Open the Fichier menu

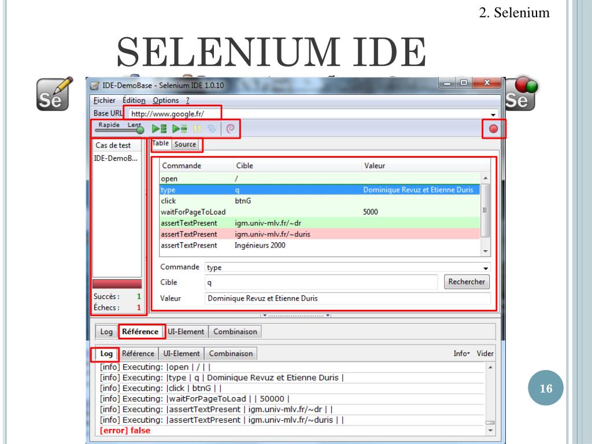104,100
